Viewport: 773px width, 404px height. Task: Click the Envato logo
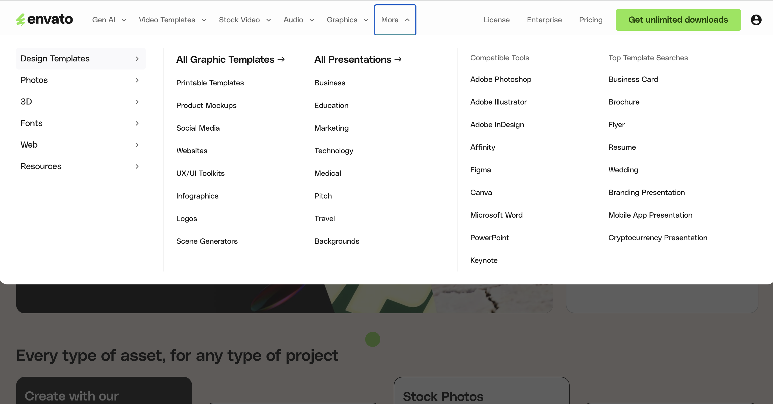45,19
